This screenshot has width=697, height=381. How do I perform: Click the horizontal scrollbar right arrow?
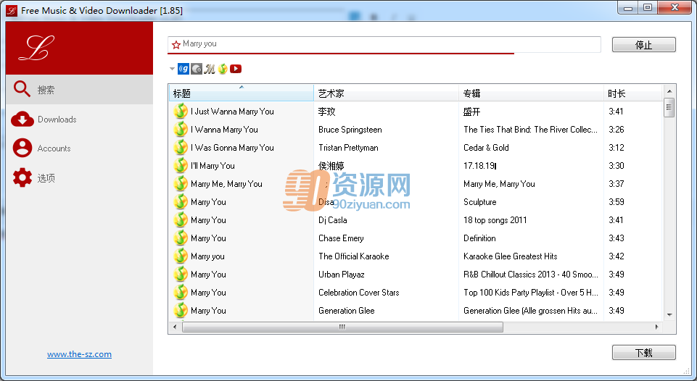click(656, 327)
